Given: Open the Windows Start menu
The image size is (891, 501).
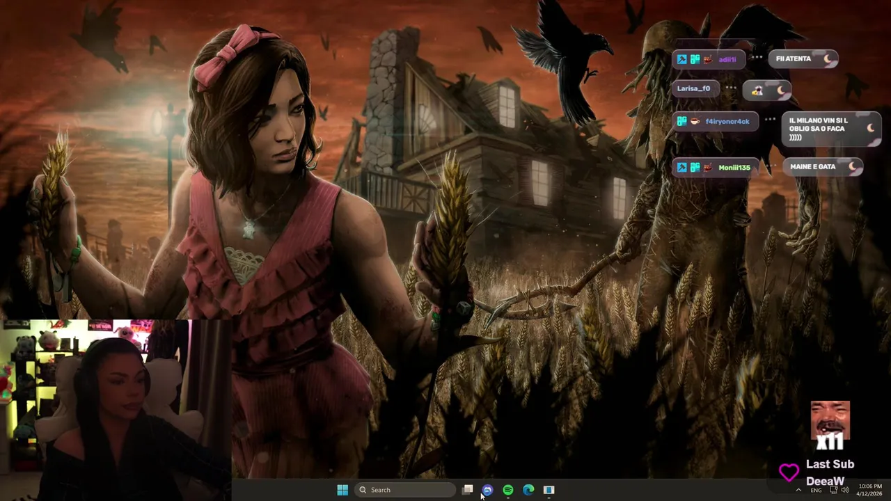Looking at the screenshot, I should pos(342,490).
